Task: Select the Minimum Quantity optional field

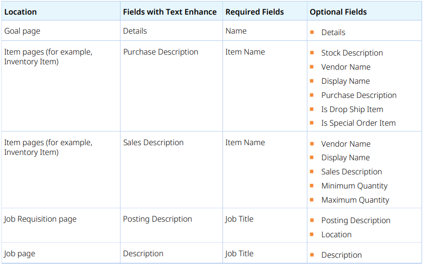Action: pos(354,186)
